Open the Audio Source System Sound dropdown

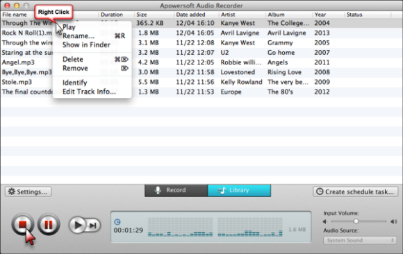coord(360,240)
